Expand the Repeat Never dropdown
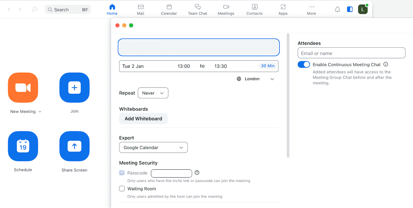The height and width of the screenshot is (208, 413). click(153, 93)
